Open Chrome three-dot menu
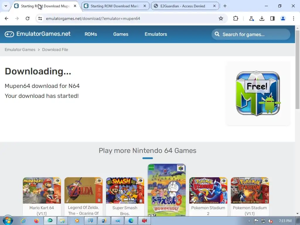This screenshot has width=300, height=225. pos(293,18)
